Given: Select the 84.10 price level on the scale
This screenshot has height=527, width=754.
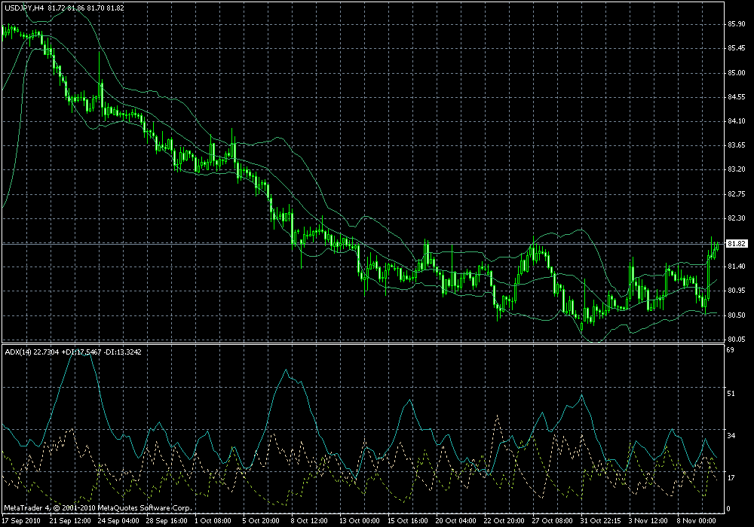Looking at the screenshot, I should click(737, 121).
